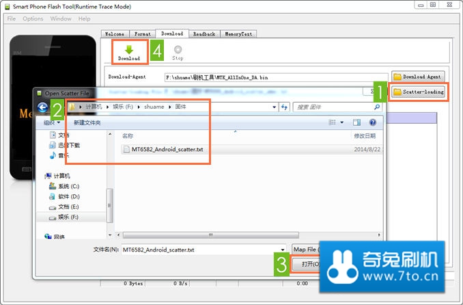
Task: Open the blue help icon in dialog
Action: click(x=373, y=122)
